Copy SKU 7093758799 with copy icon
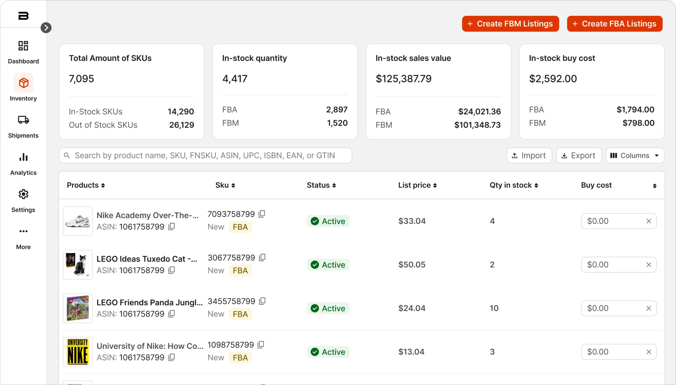The width and height of the screenshot is (676, 385). [x=262, y=214]
